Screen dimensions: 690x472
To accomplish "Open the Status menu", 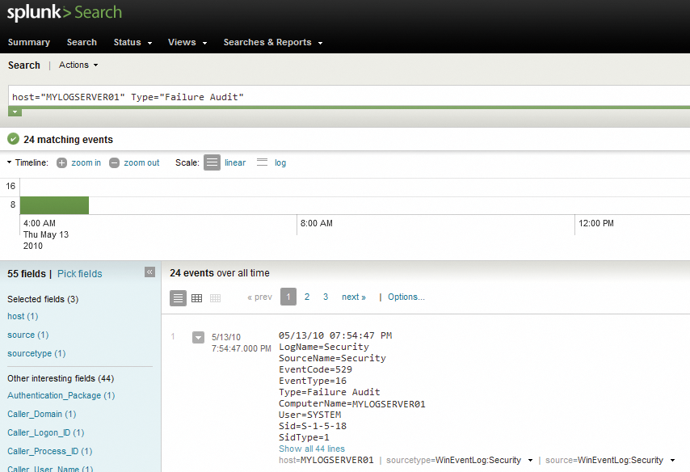I will pos(133,42).
